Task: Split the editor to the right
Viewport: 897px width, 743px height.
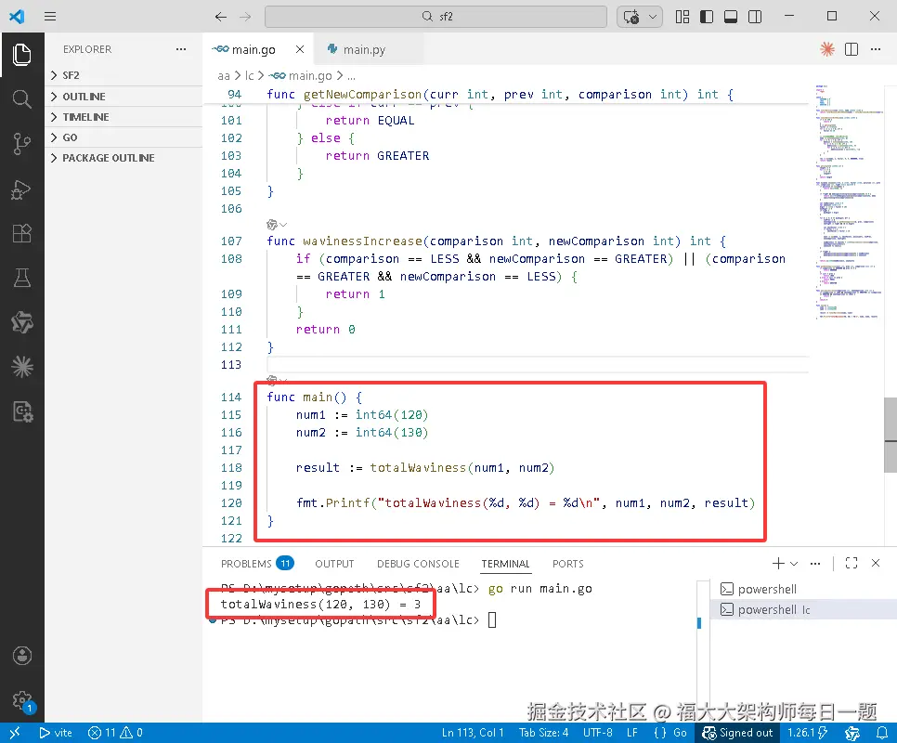Action: coord(851,49)
